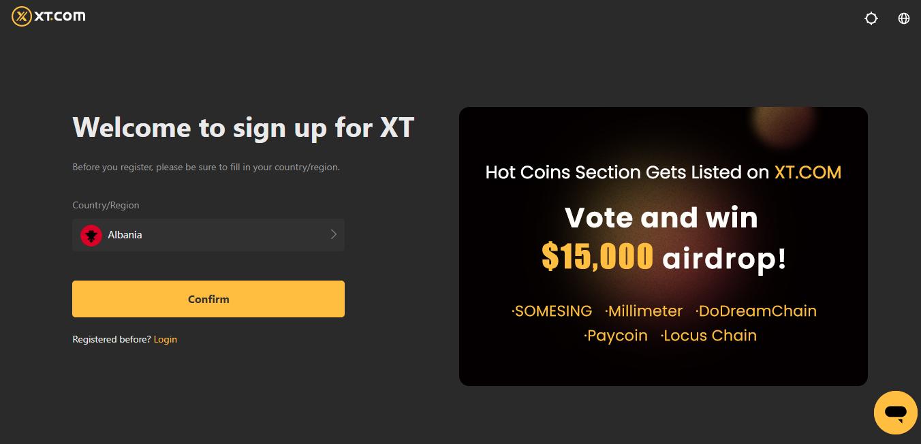This screenshot has height=444, width=921.
Task: Click the Albania flag icon
Action: [91, 234]
